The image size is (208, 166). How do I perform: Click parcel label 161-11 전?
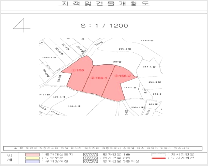tap(49, 57)
